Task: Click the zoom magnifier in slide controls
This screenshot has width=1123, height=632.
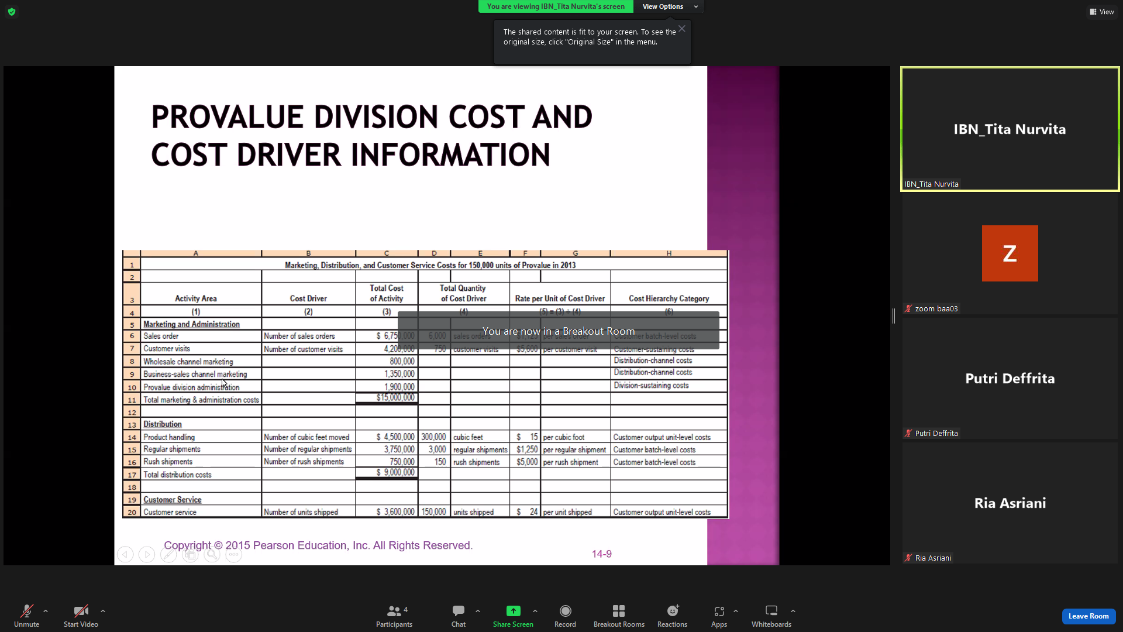Action: pyautogui.click(x=212, y=554)
